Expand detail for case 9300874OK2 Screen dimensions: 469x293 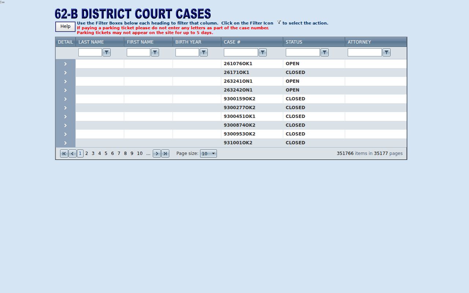[x=66, y=125]
